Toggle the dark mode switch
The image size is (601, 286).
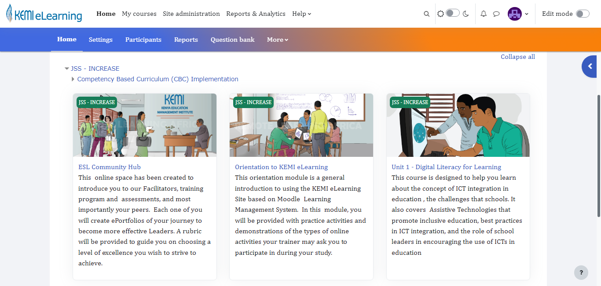[453, 13]
